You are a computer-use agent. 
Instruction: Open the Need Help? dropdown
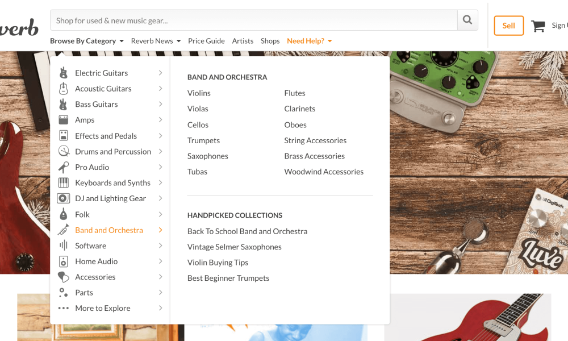(310, 41)
